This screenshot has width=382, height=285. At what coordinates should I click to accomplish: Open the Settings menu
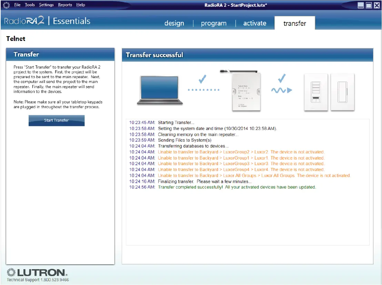point(46,5)
